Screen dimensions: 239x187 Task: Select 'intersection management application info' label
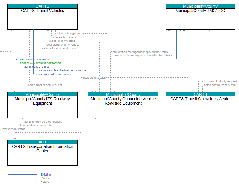pos(142,56)
